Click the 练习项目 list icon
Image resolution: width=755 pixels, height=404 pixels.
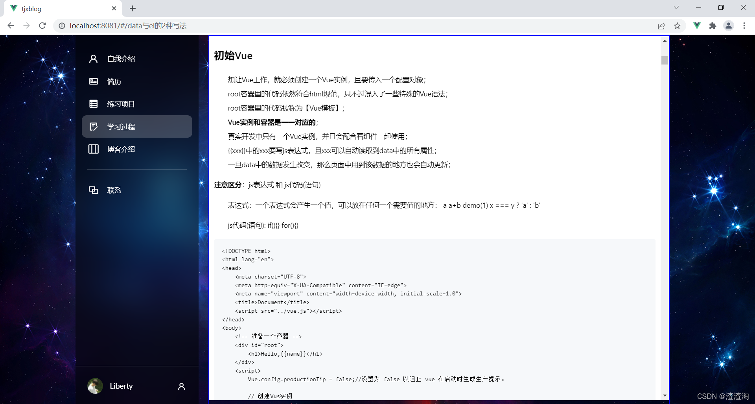pos(93,104)
